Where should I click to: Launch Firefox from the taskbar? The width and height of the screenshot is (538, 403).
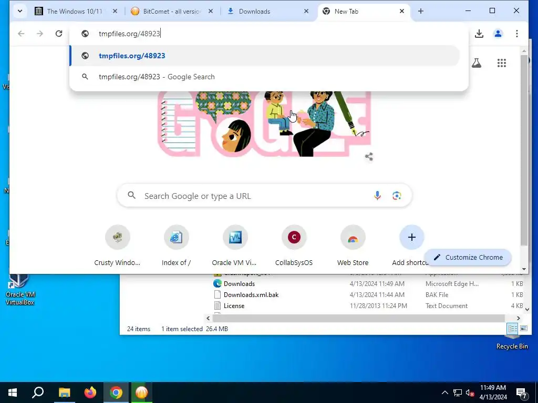click(90, 393)
